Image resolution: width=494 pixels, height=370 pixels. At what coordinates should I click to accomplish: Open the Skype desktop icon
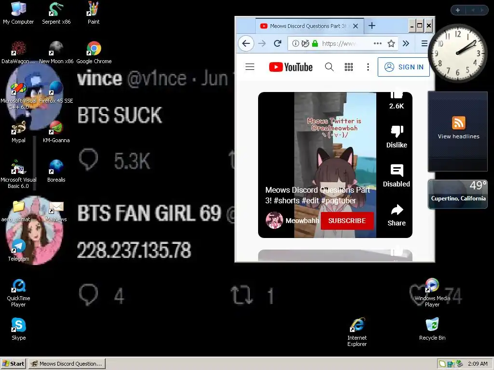pyautogui.click(x=18, y=329)
